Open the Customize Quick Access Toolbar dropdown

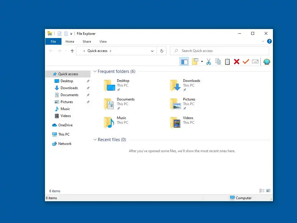(71, 34)
